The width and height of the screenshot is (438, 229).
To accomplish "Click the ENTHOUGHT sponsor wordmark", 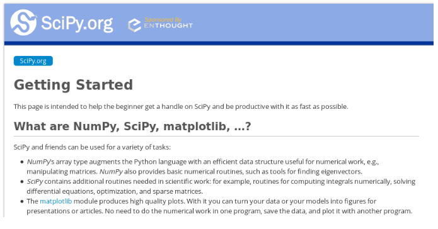I will click(168, 26).
